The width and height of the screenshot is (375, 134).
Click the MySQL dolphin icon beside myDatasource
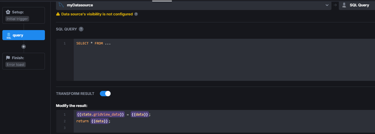(61, 5)
